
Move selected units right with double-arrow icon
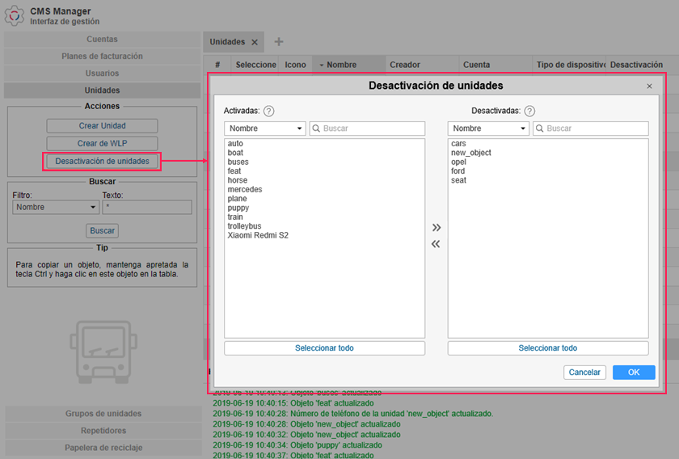point(436,228)
